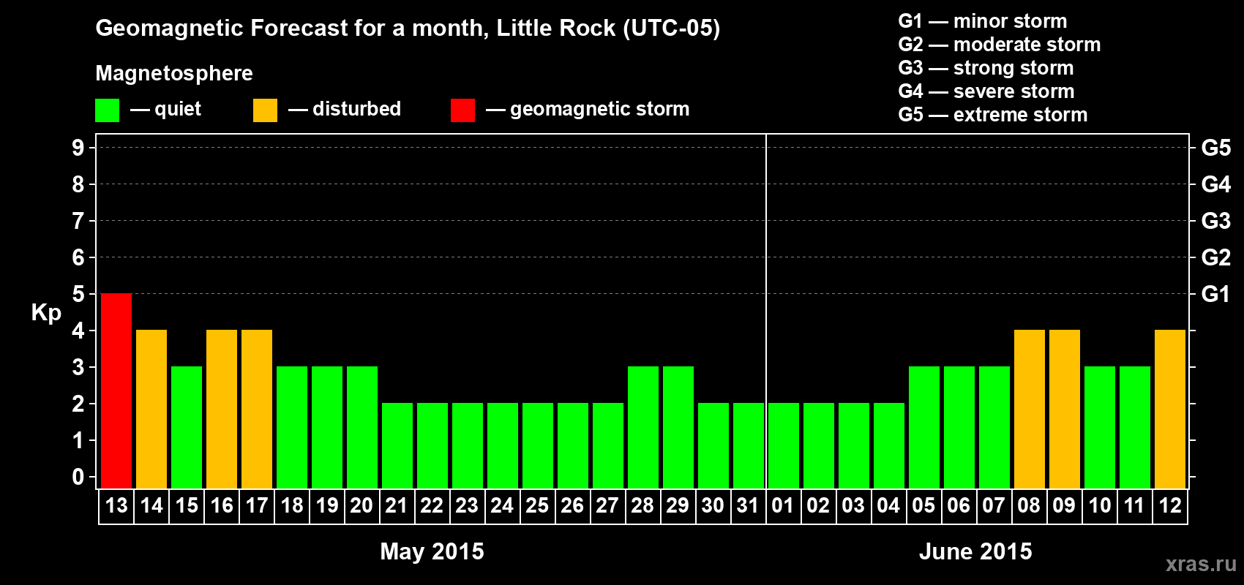Click the orange bar for June 08

click(x=1030, y=409)
